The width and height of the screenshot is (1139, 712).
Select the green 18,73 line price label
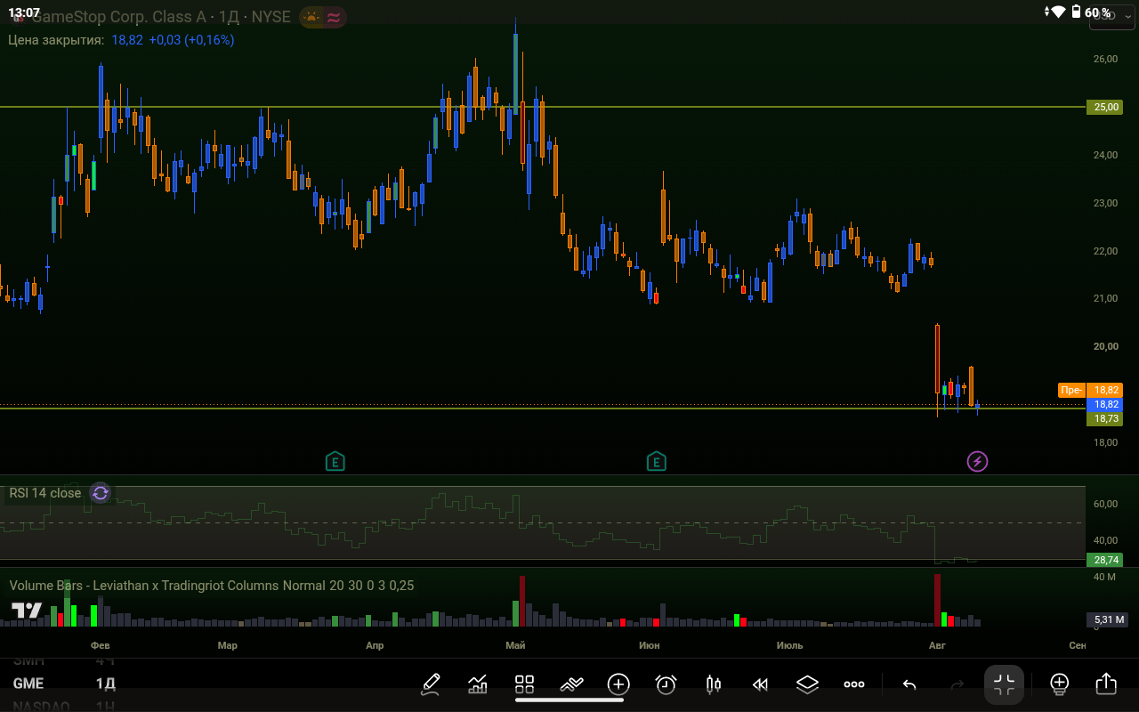[x=1104, y=418]
